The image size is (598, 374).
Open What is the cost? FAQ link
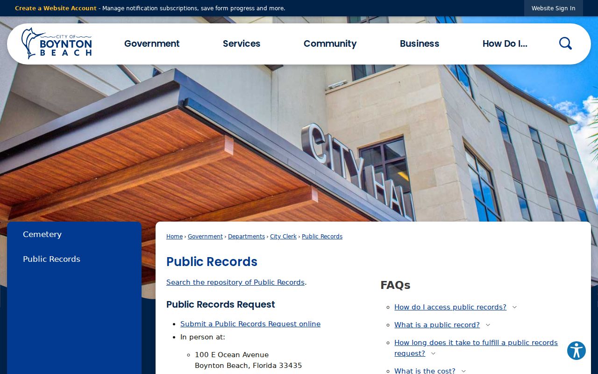pos(425,371)
